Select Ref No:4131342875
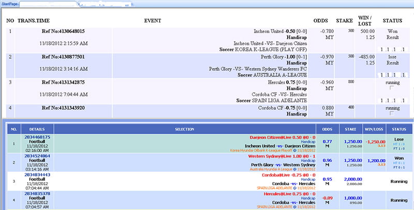Viewport: 414px width, 210px height. point(63,83)
